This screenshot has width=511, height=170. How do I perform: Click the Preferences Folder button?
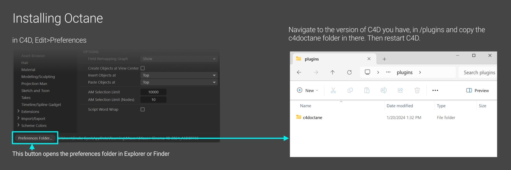point(35,138)
